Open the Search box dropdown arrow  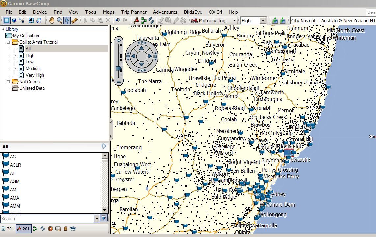[x=97, y=218]
